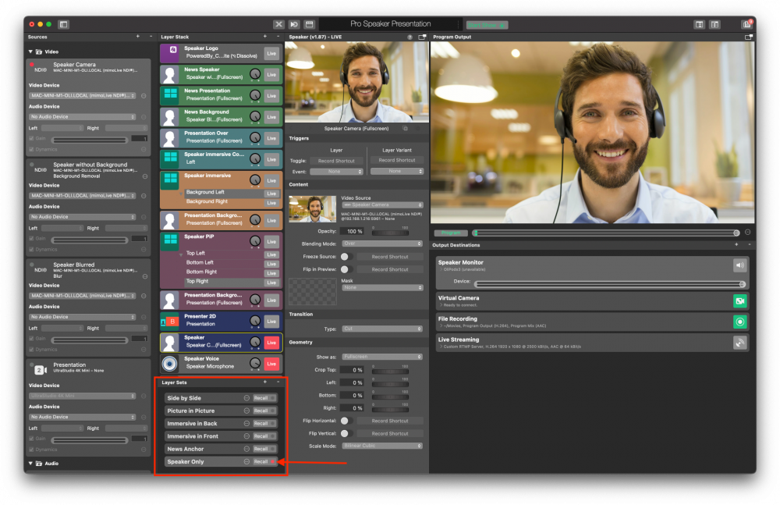780x505 pixels.
Task: Activate the Virtual Camera output icon
Action: click(x=739, y=301)
